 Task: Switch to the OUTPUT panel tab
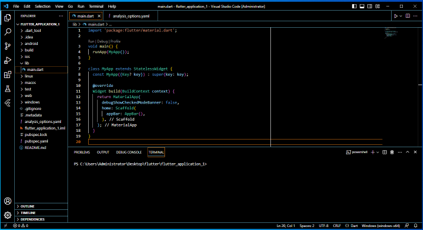(x=103, y=153)
